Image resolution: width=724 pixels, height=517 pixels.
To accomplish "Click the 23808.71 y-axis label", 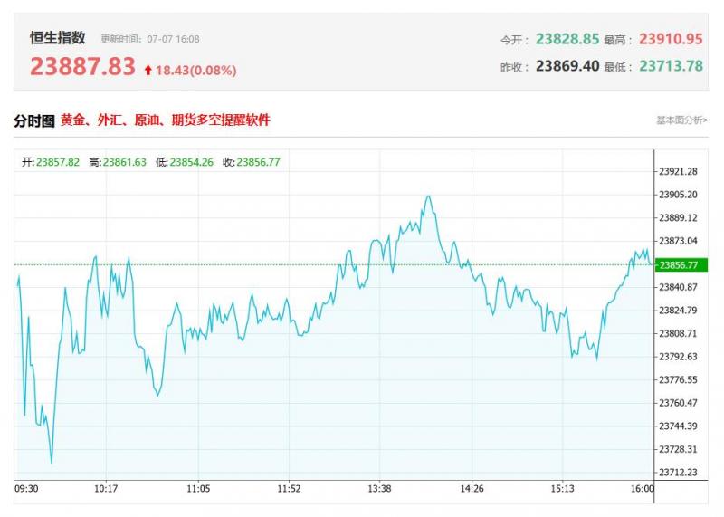I will click(678, 333).
